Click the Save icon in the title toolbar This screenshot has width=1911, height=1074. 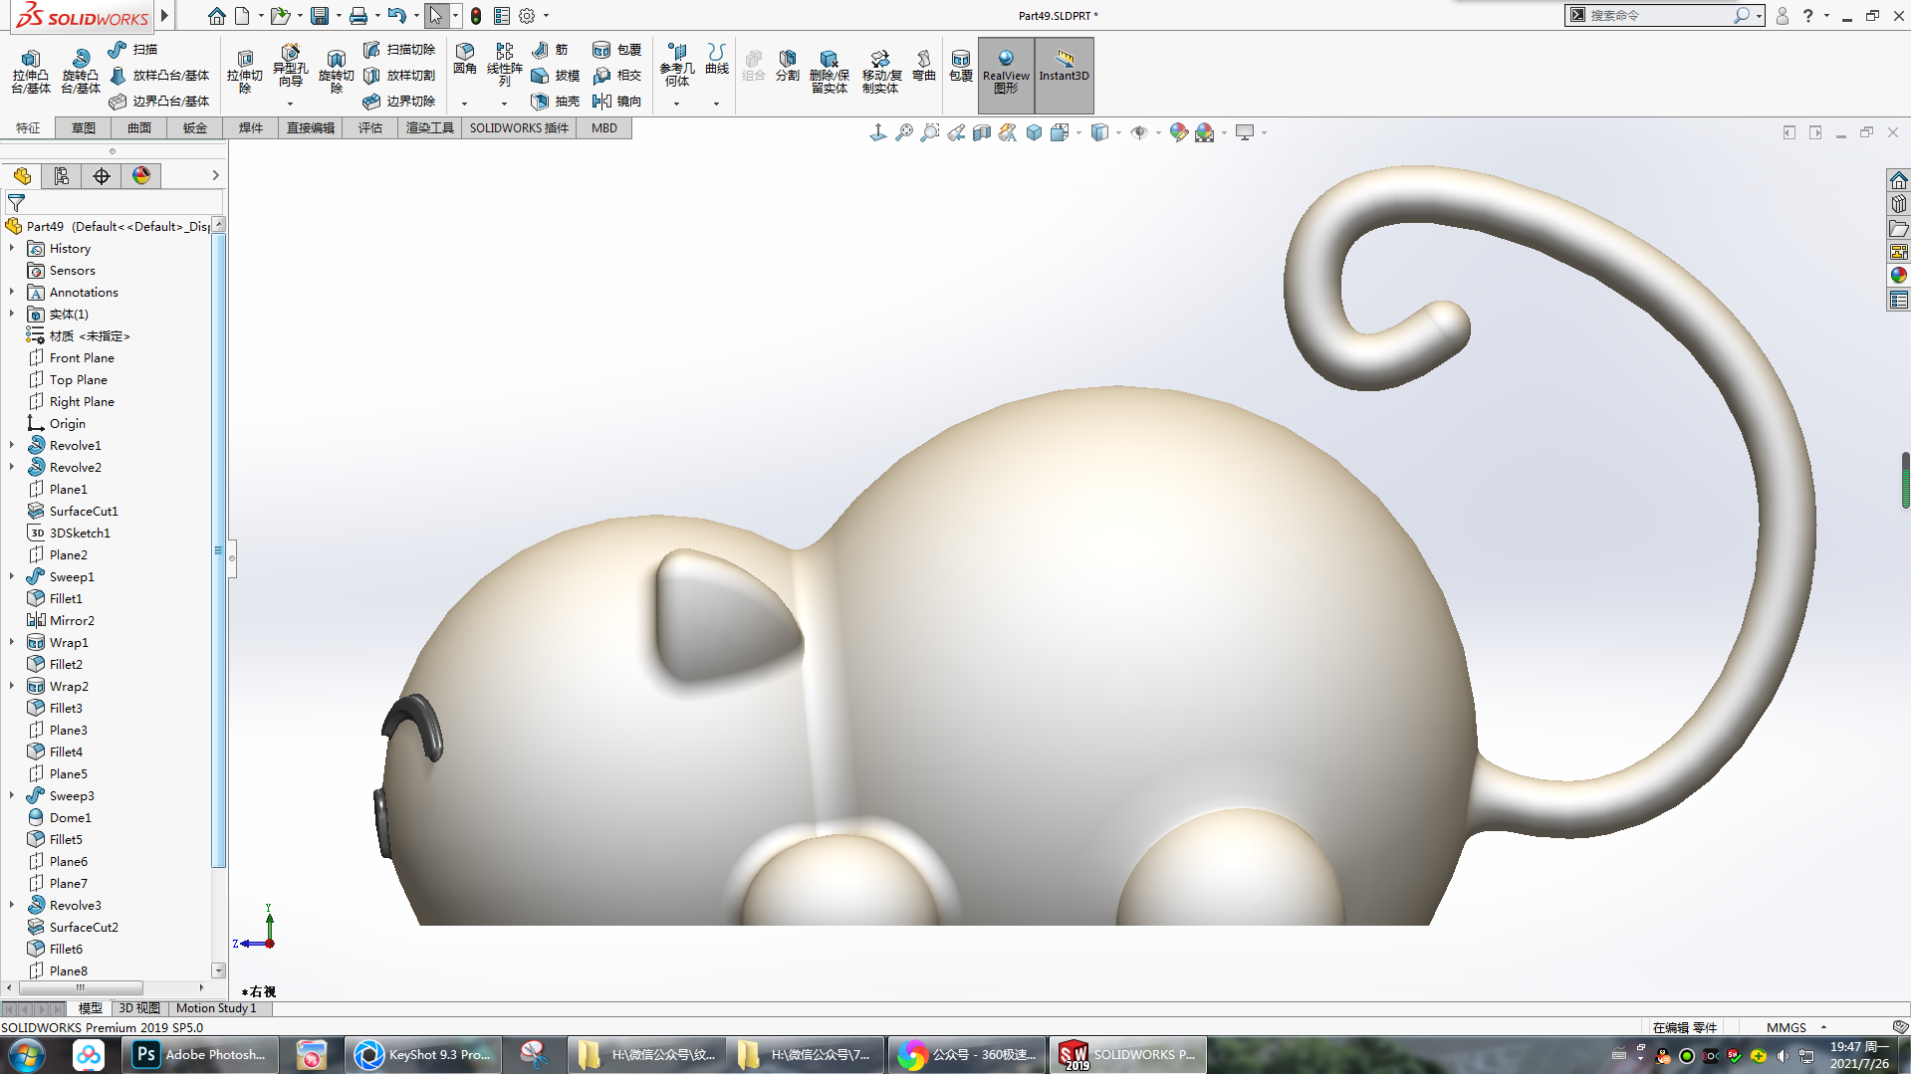pyautogui.click(x=320, y=16)
